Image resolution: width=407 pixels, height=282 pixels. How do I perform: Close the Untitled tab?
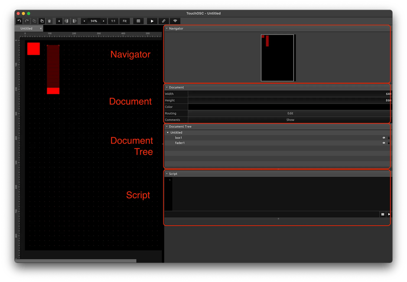(41, 29)
